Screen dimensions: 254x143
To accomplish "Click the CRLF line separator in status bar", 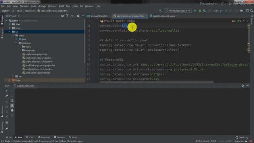I will tap(214, 141).
